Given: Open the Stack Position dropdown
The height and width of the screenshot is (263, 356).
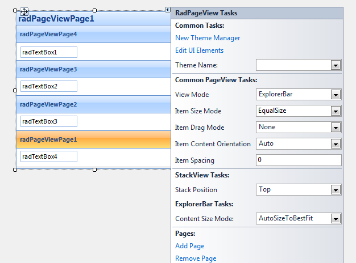Looking at the screenshot, I should (x=336, y=190).
